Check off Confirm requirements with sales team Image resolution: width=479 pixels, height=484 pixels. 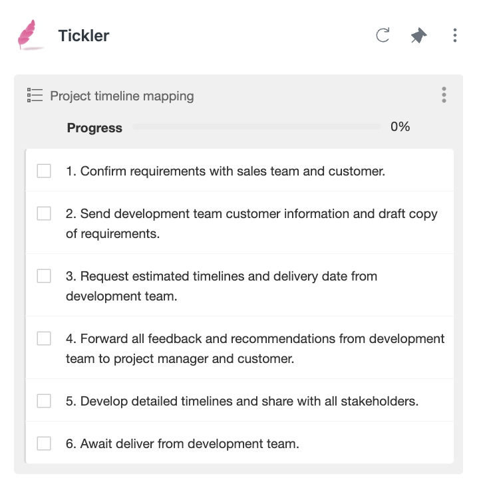coord(44,171)
